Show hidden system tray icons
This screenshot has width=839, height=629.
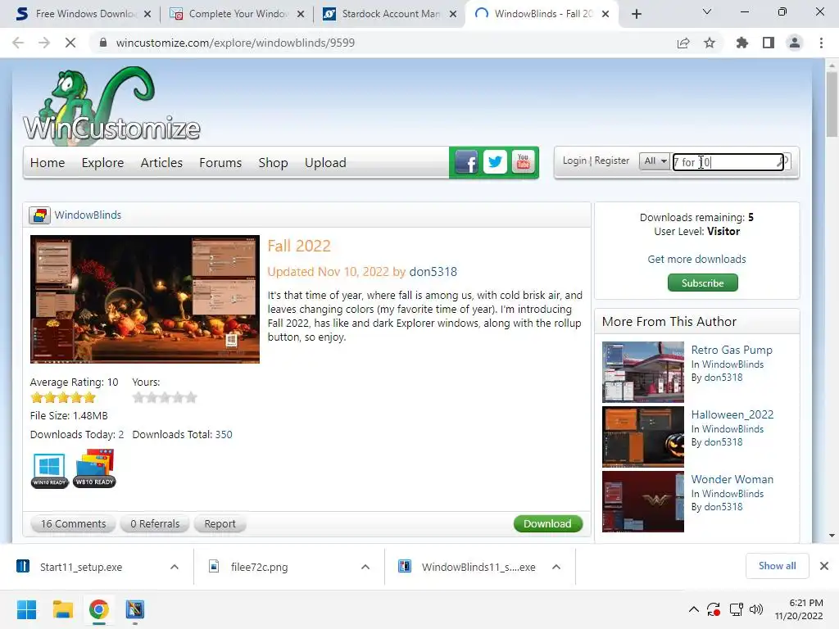[693, 609]
